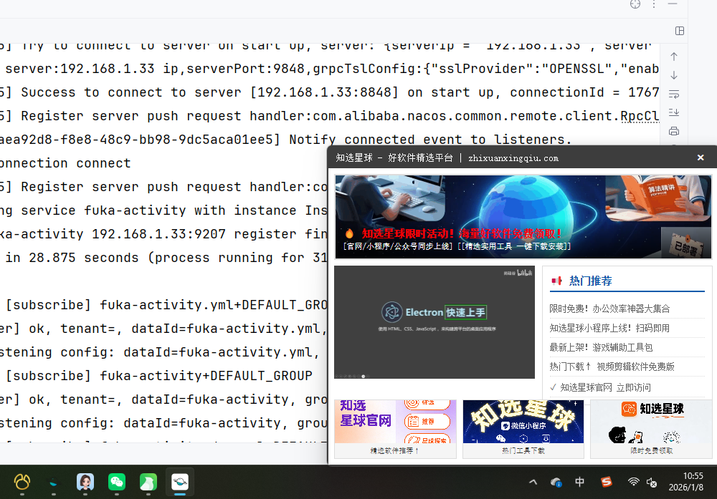Open the 精选软件推荐 card thumbnail
This screenshot has width=717, height=499.
point(396,422)
